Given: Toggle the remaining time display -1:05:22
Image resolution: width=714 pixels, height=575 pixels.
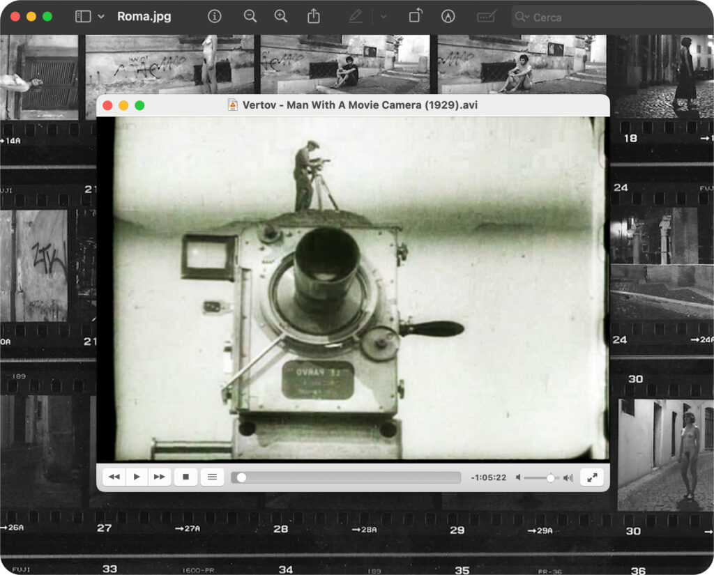Looking at the screenshot, I should coord(489,477).
